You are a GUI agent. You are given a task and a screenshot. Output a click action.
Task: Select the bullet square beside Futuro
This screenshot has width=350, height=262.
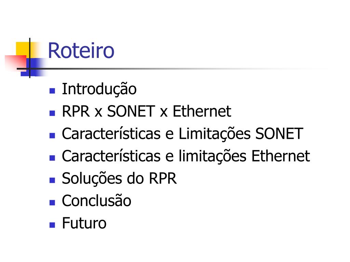click(52, 225)
